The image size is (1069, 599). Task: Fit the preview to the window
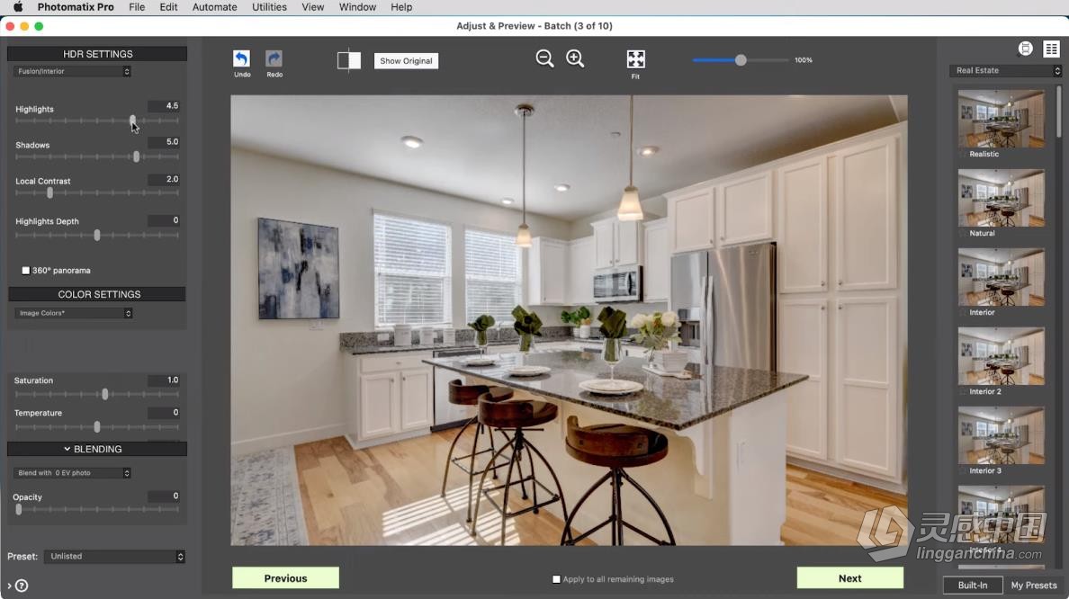(x=635, y=59)
